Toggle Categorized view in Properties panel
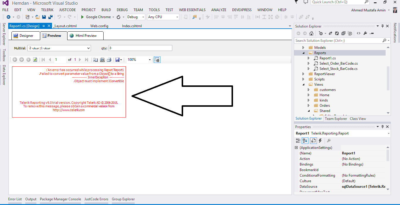The width and height of the screenshot is (400, 205). tap(298, 141)
